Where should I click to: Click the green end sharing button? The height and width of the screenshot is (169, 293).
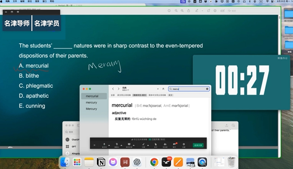(x=198, y=145)
